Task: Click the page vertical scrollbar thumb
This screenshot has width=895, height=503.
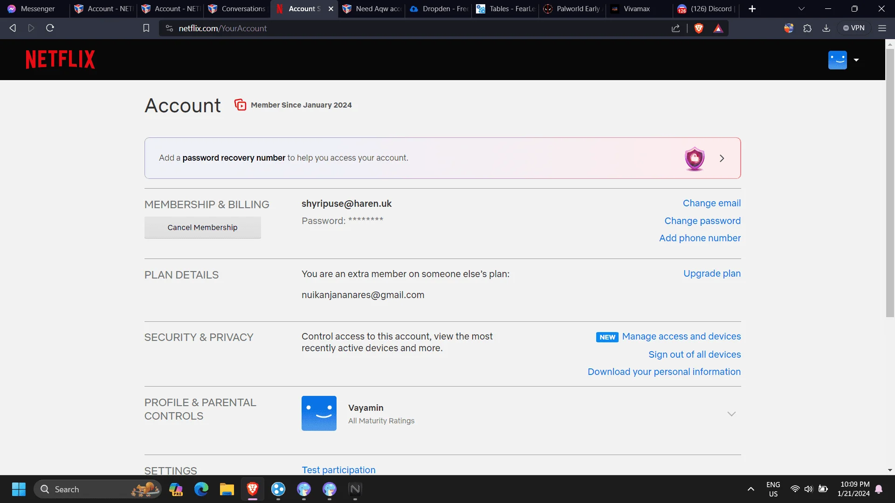Action: point(890,183)
